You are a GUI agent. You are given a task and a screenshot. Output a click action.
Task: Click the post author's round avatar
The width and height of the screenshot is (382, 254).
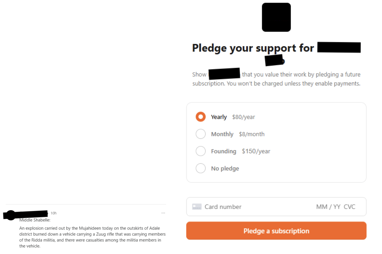tap(11, 215)
